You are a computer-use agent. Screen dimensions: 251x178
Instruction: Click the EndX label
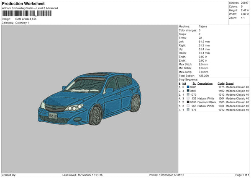182,57
